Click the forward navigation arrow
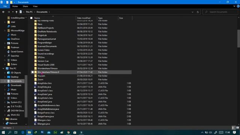The image size is (240, 135). point(9,12)
